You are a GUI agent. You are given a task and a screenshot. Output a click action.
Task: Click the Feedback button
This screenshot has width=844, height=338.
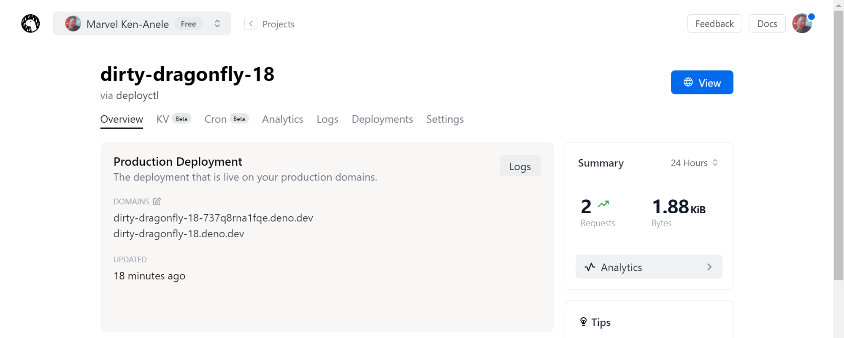click(x=714, y=24)
